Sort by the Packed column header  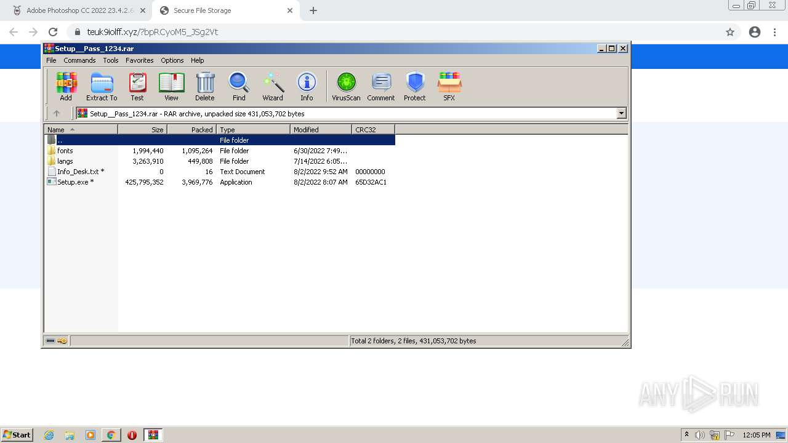pos(191,130)
